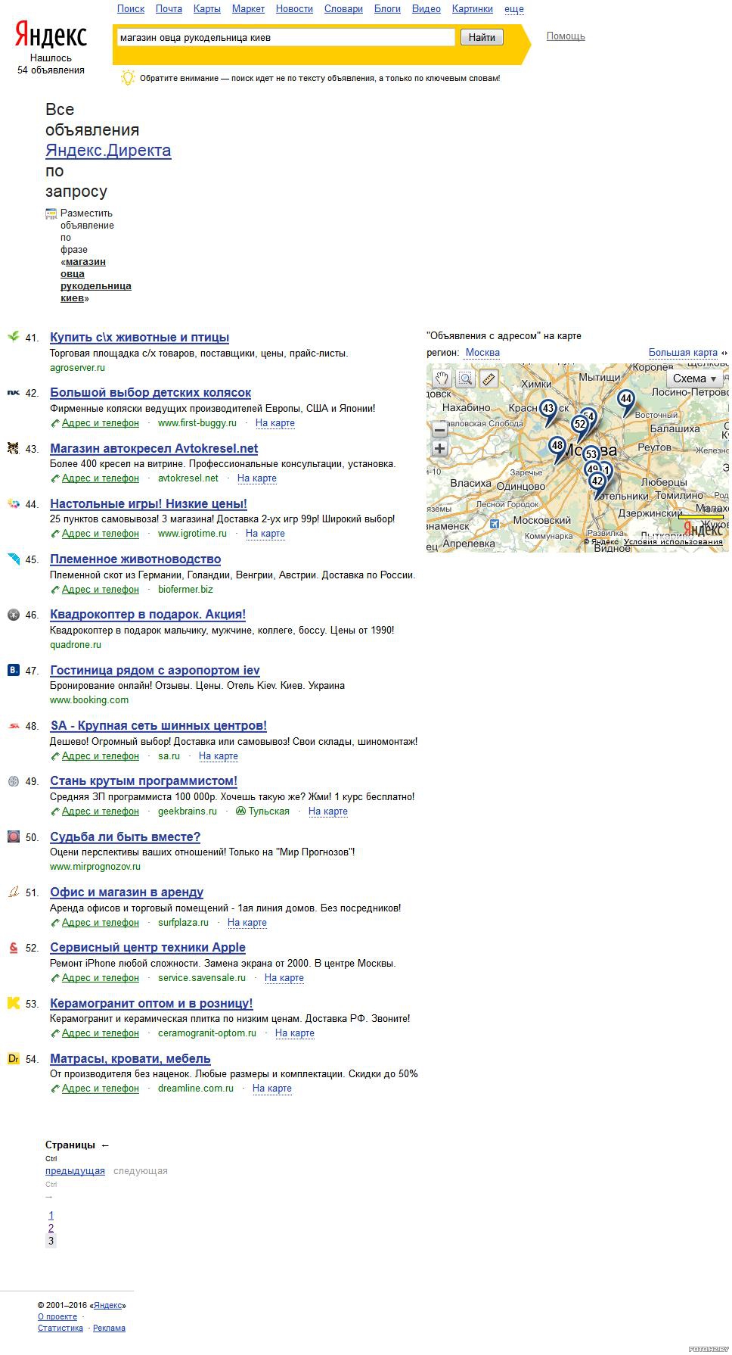Expand to Большая карта
The image size is (732, 1355).
click(x=683, y=352)
